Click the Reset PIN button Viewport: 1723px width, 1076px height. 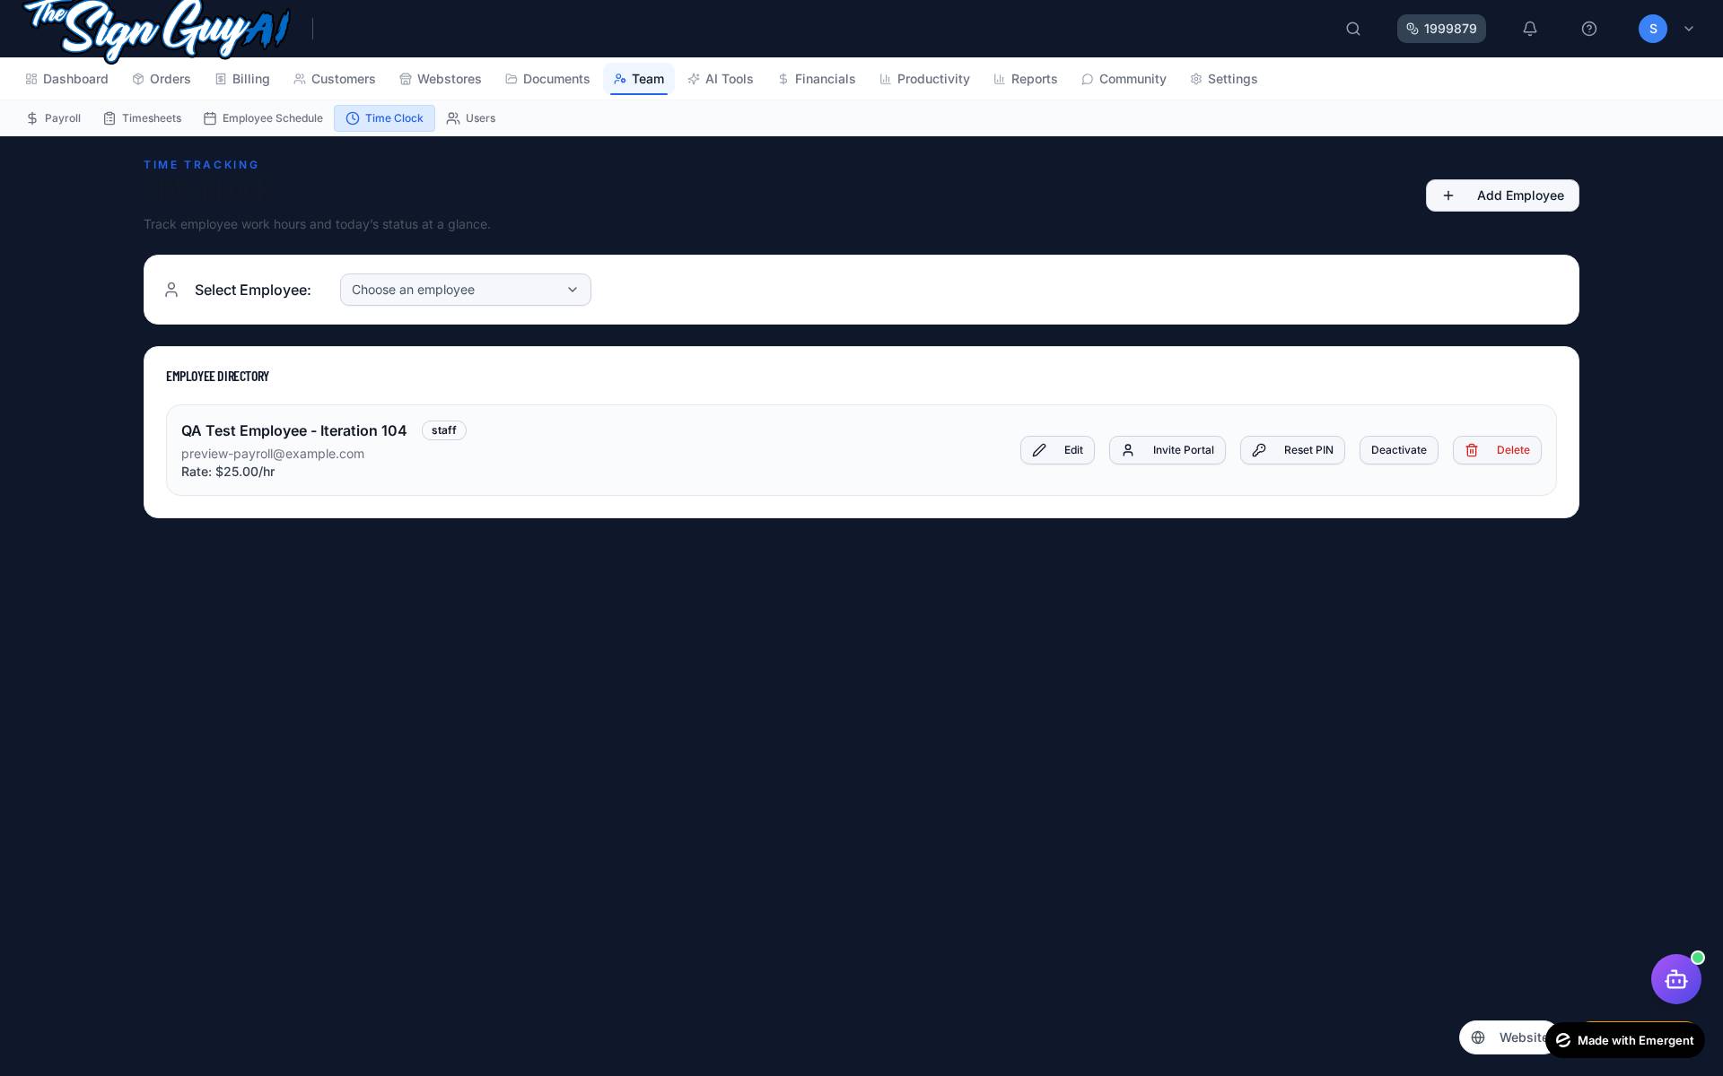1292,450
